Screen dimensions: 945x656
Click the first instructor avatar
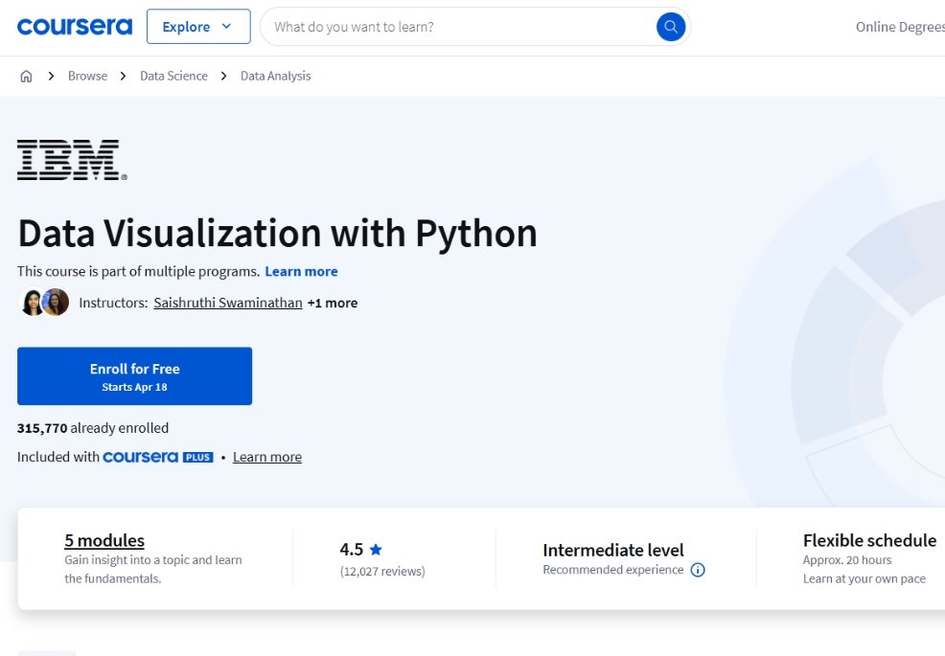coord(32,302)
